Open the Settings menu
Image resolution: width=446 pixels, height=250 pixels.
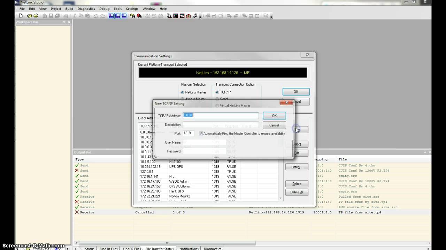(x=132, y=9)
